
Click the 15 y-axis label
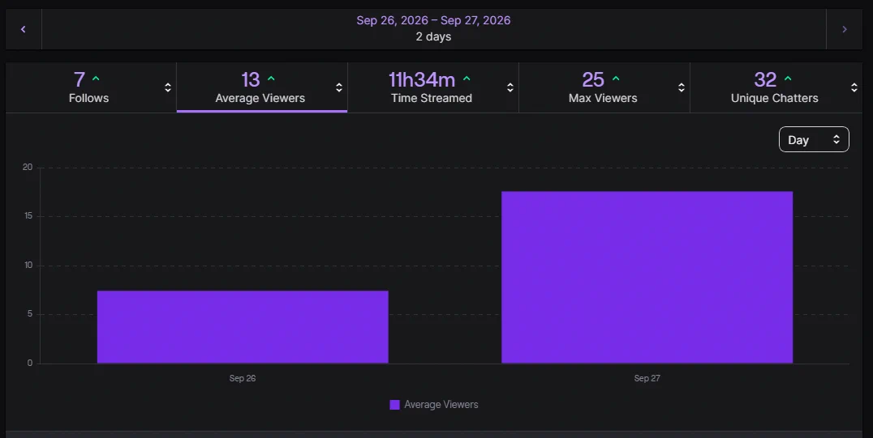[28, 215]
